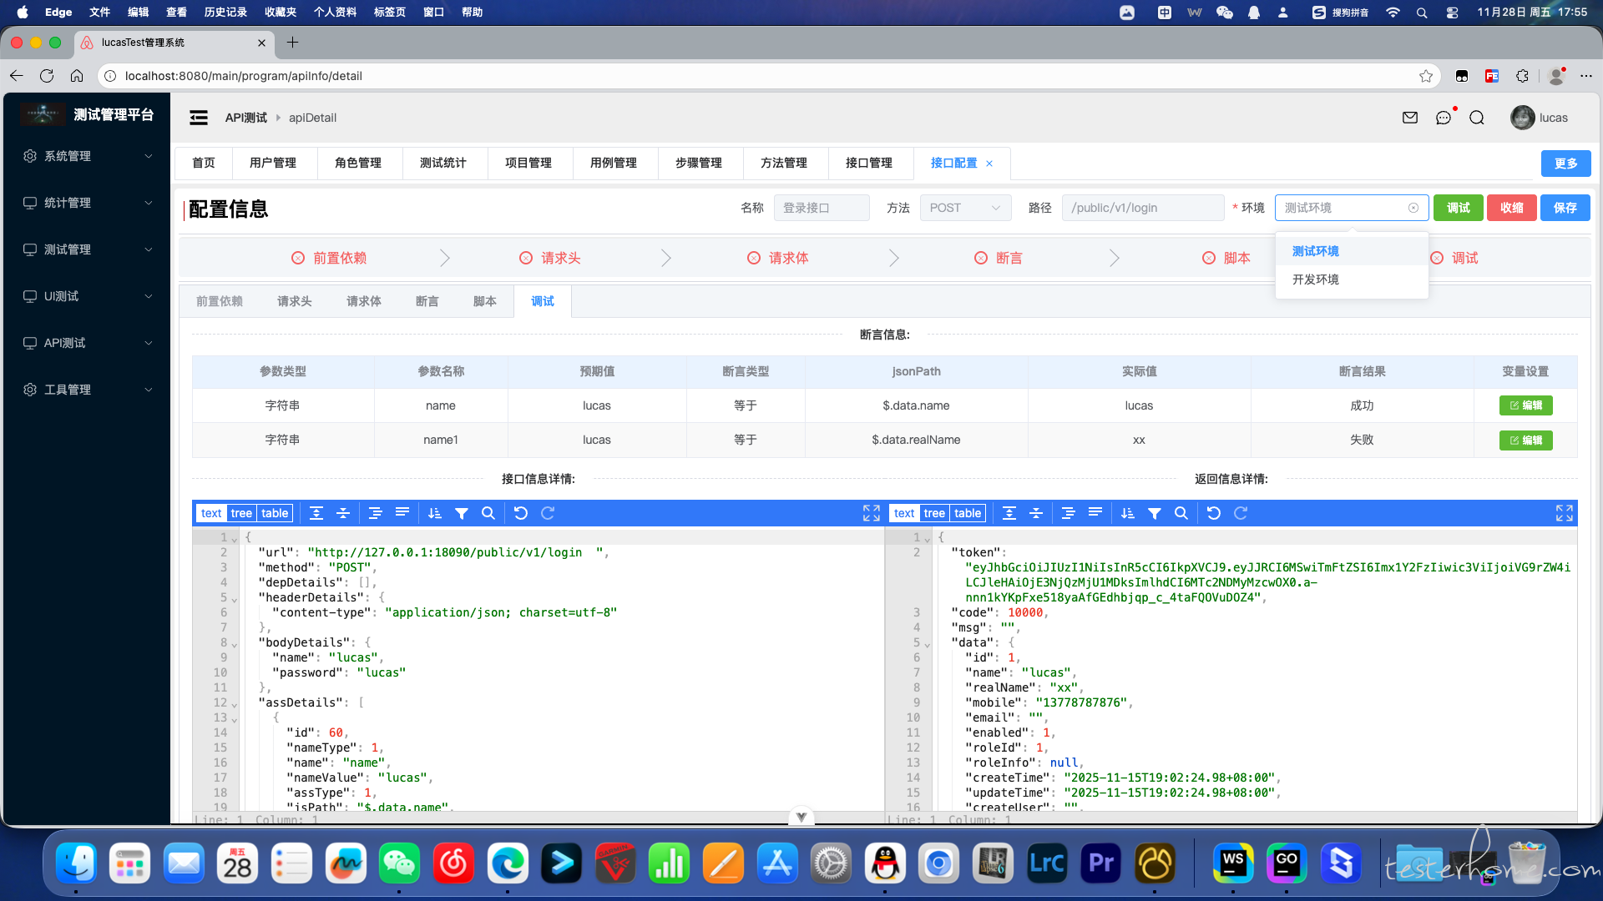The width and height of the screenshot is (1603, 901).
Task: Click filter icon in left JSON editor
Action: 462,513
